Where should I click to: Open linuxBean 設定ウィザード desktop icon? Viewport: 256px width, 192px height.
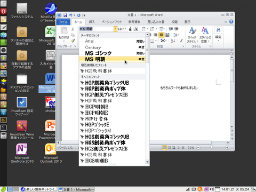[22, 106]
